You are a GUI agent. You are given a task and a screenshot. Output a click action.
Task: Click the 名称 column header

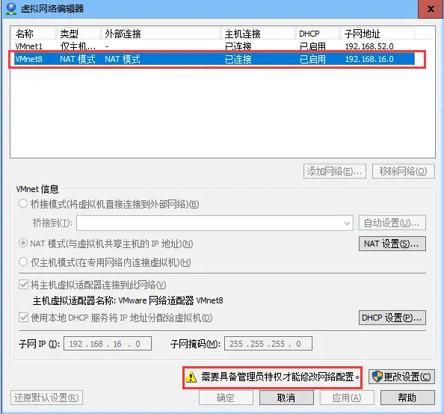pyautogui.click(x=34, y=34)
